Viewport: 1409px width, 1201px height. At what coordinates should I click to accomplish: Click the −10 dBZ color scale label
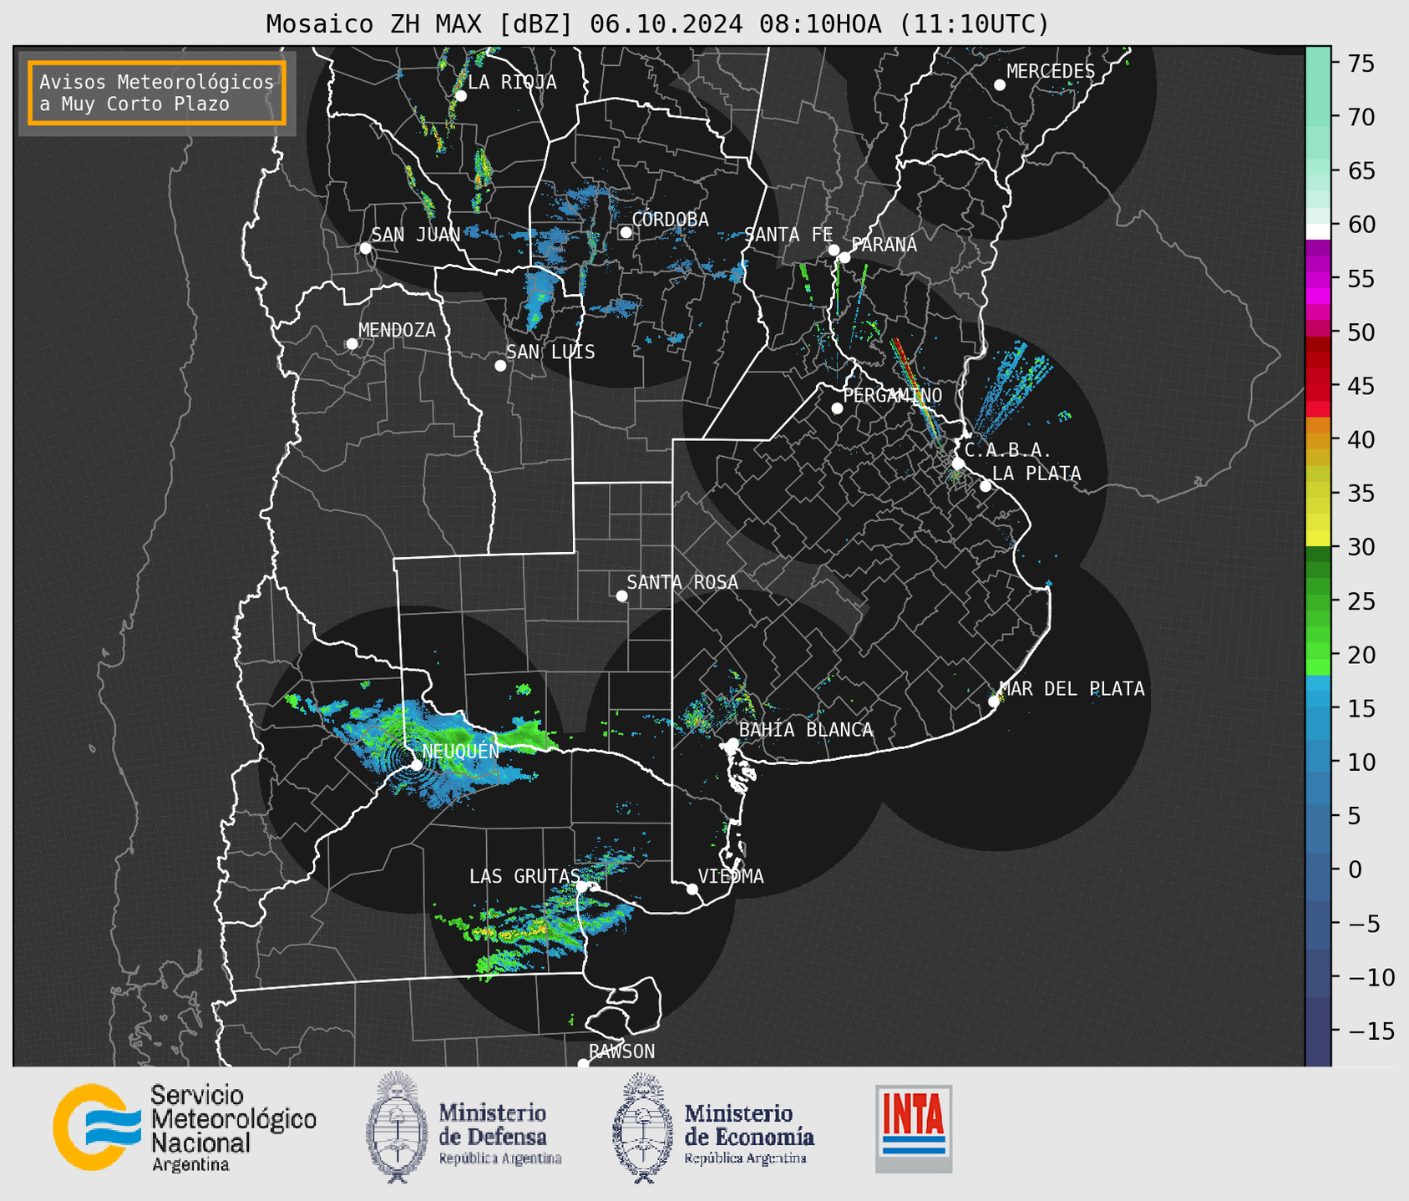click(1370, 977)
